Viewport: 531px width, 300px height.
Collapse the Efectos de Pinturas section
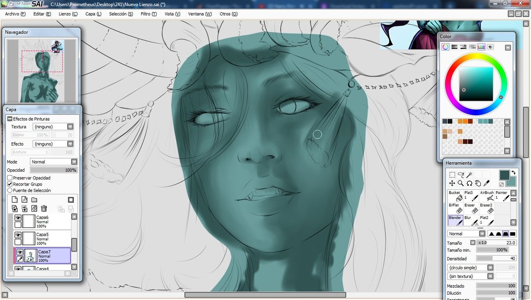[x=10, y=119]
